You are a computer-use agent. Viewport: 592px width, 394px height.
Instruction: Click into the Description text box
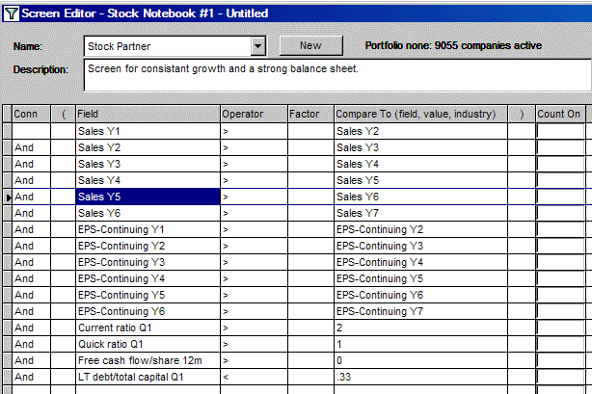[337, 75]
